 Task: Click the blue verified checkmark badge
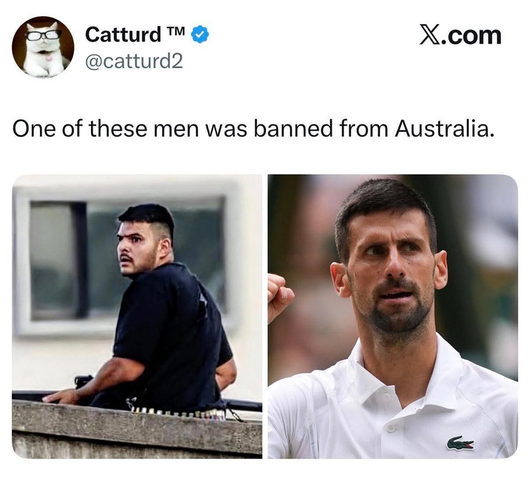200,35
